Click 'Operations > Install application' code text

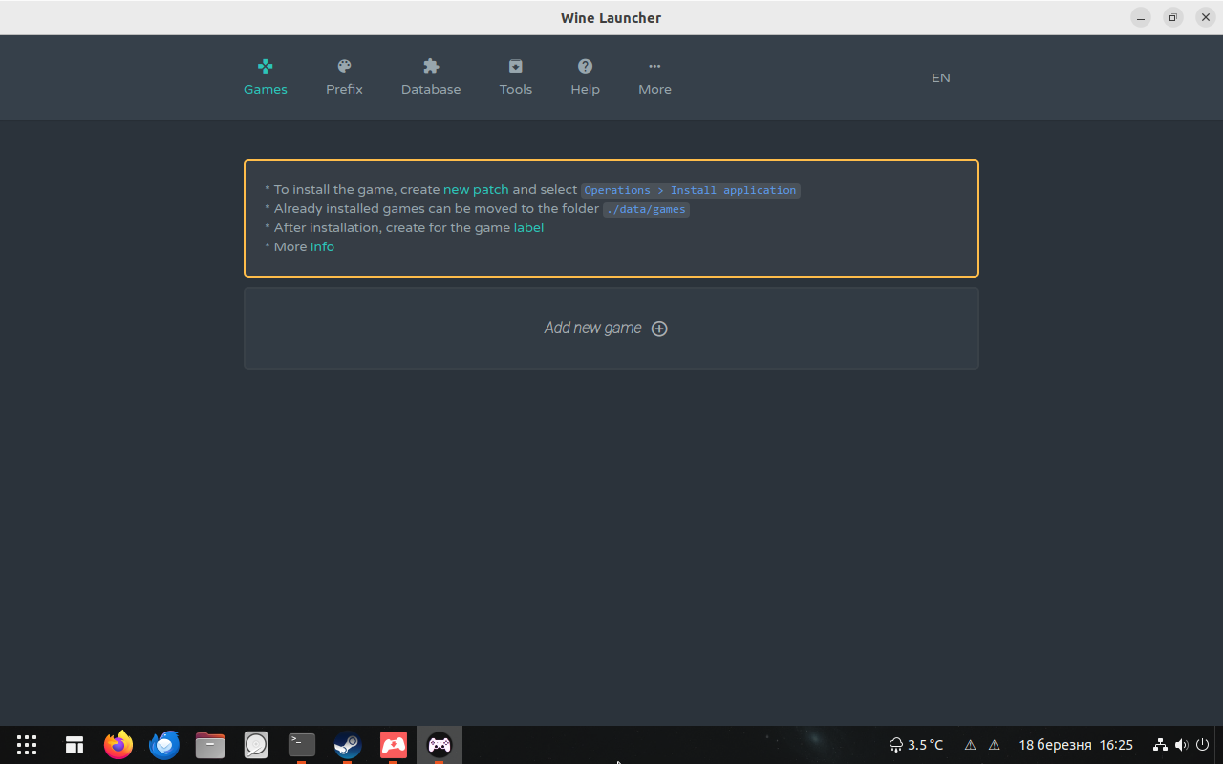pyautogui.click(x=690, y=190)
